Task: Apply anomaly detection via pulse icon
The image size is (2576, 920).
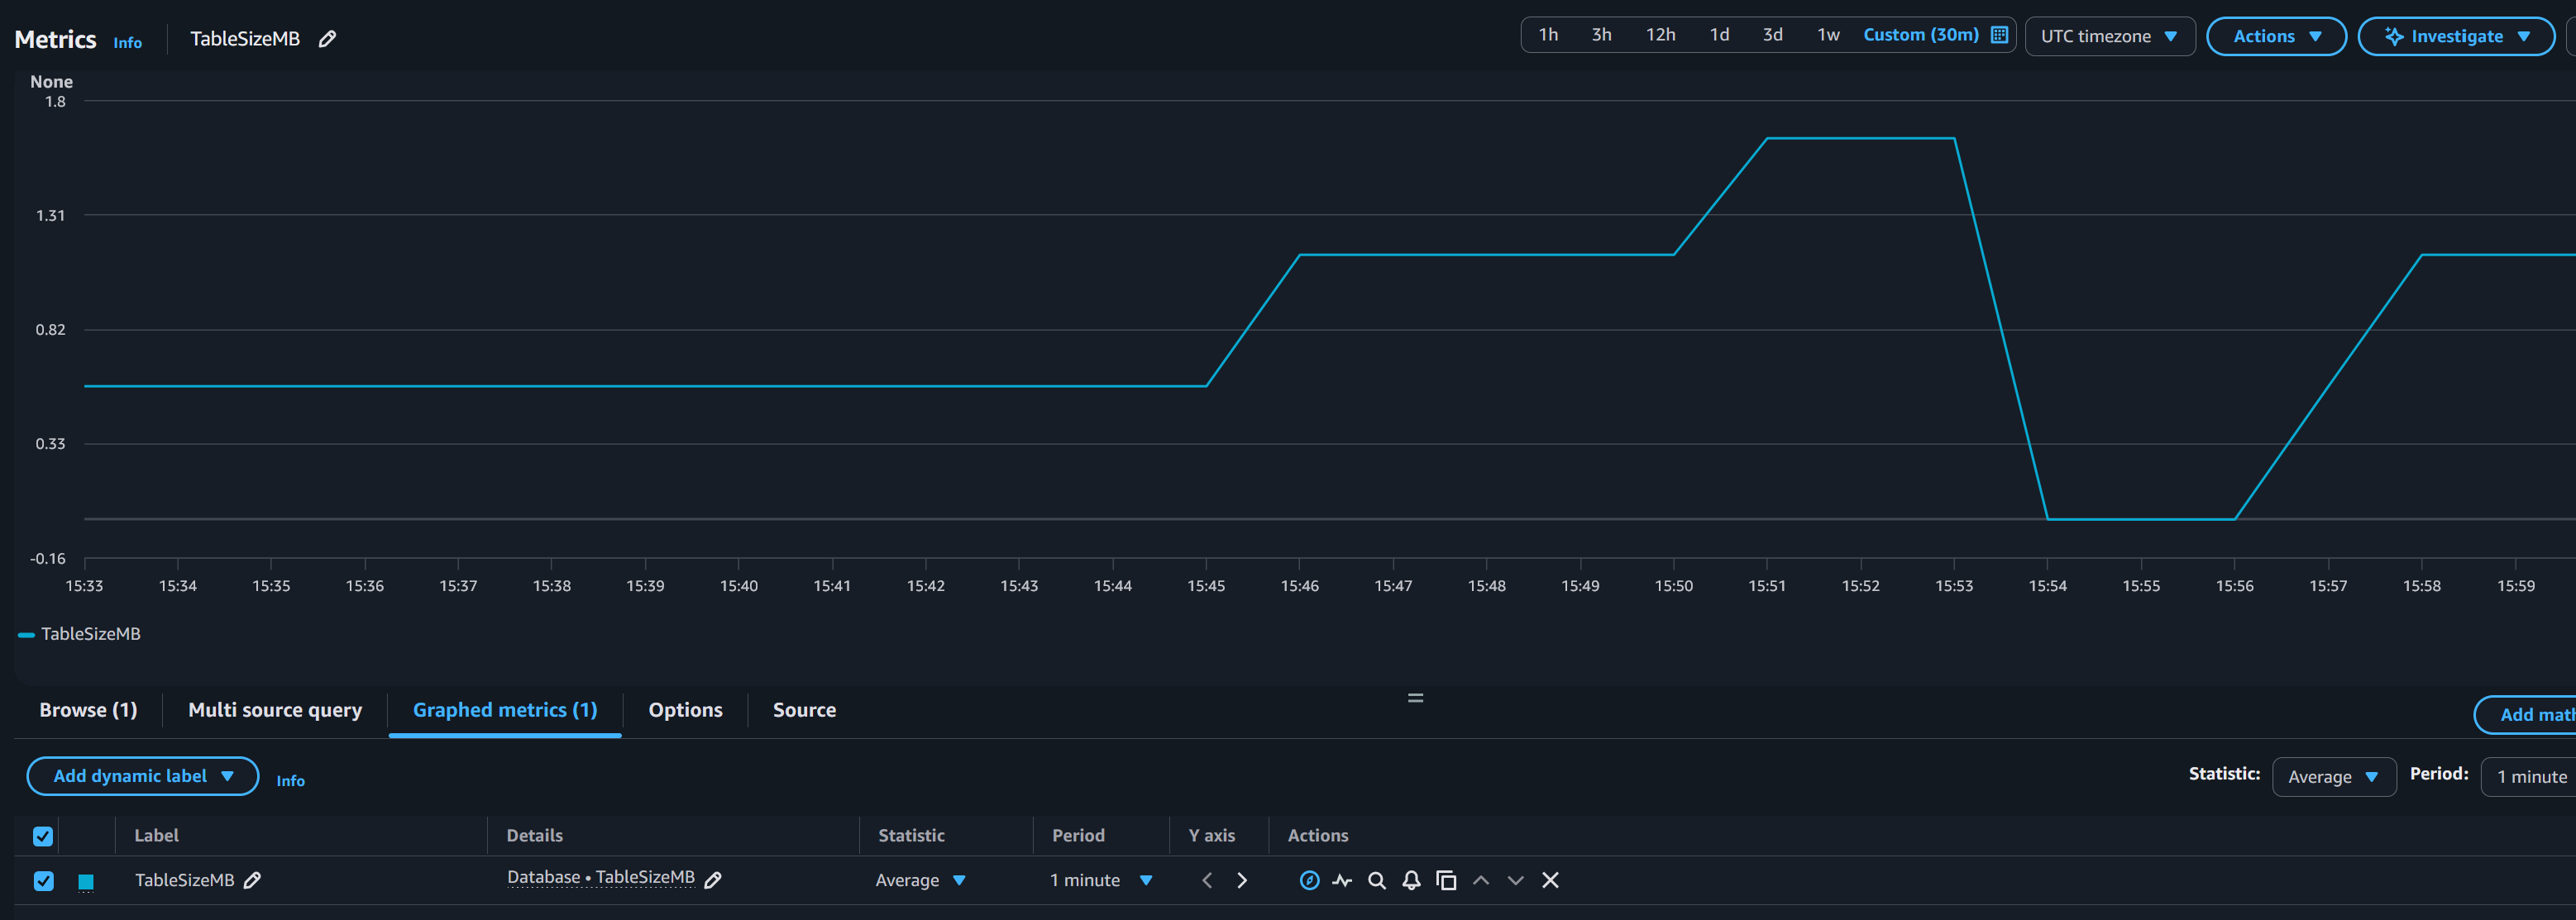Action: 1342,880
